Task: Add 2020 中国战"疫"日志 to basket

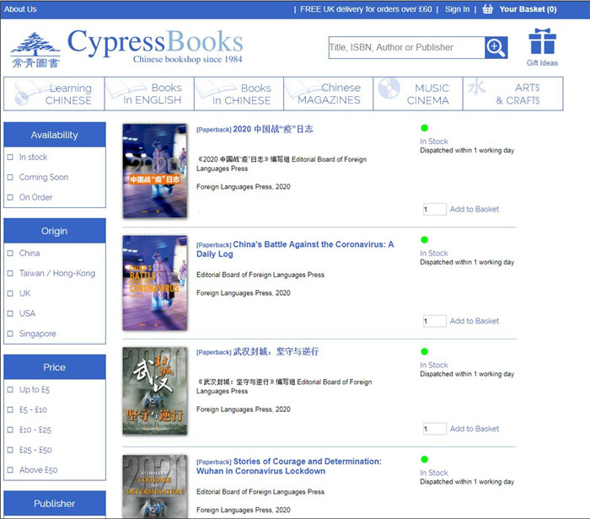Action: coord(474,210)
